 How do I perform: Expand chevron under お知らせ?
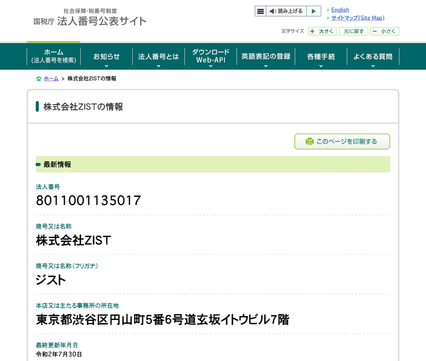[106, 66]
